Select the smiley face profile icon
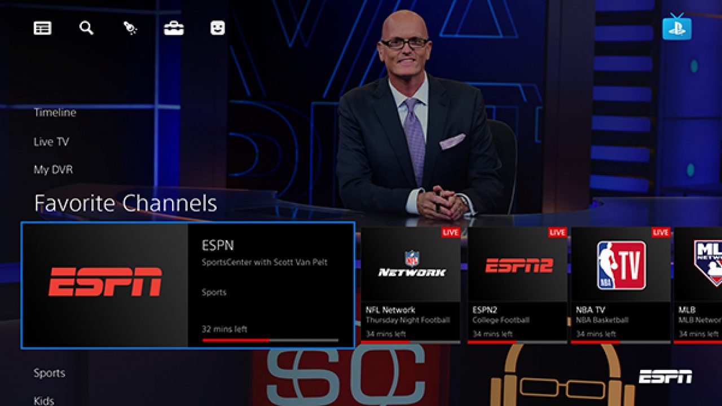 click(218, 28)
